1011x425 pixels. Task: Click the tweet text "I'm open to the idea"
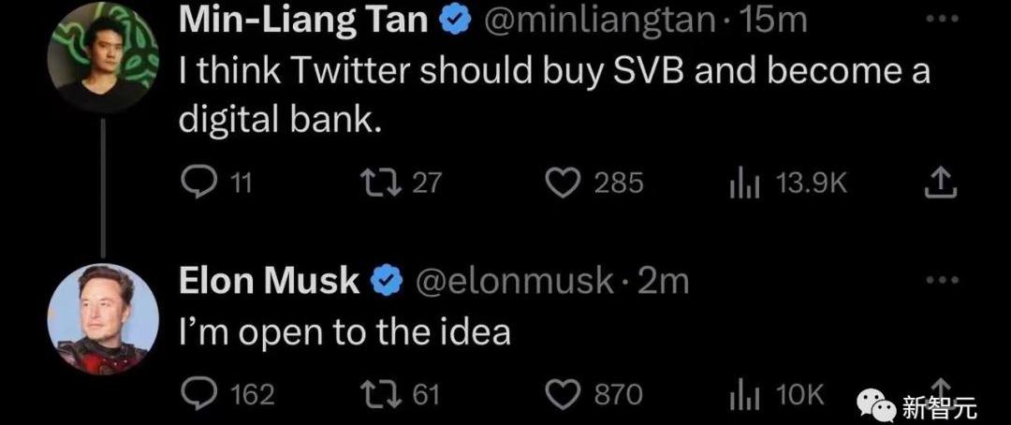point(344,333)
